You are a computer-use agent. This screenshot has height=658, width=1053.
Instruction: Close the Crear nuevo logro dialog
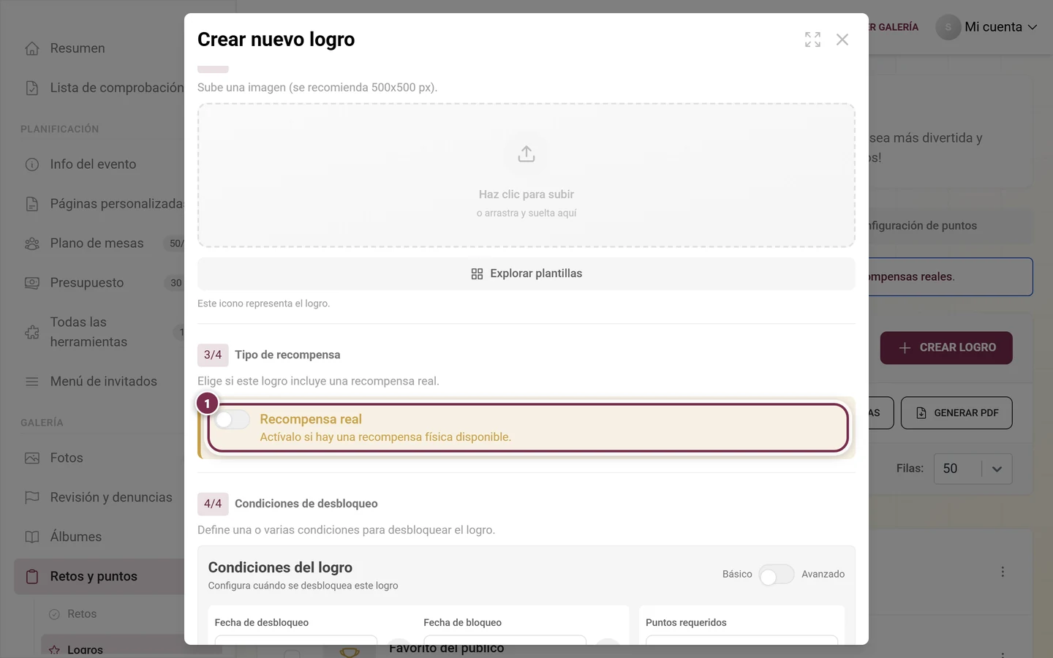842,39
